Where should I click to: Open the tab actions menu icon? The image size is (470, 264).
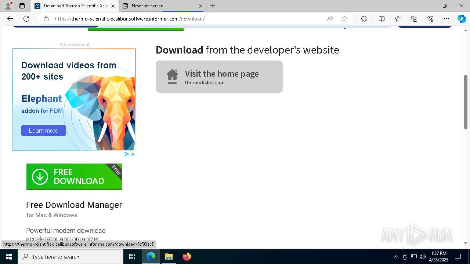22,6
